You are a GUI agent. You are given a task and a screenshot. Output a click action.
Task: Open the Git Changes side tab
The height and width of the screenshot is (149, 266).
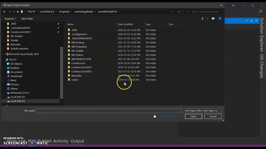[x=262, y=66]
